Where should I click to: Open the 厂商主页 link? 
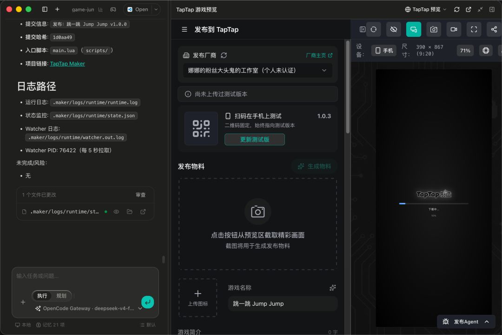(x=319, y=55)
